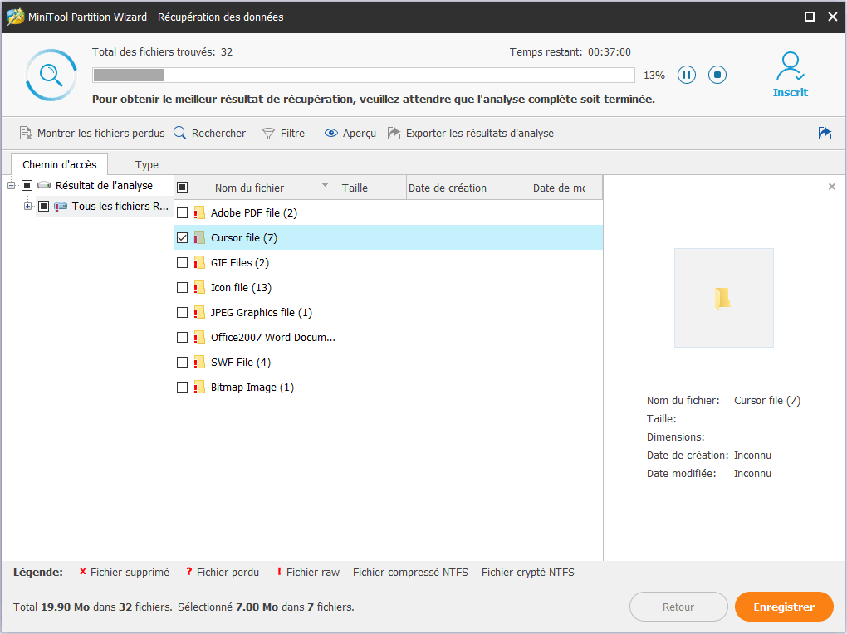Click the Fichier compressé NTFS legend entry
This screenshot has width=847, height=634.
tap(410, 572)
